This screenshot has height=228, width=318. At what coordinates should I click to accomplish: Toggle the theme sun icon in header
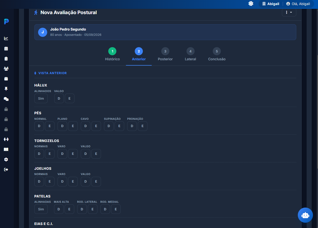point(251,4)
